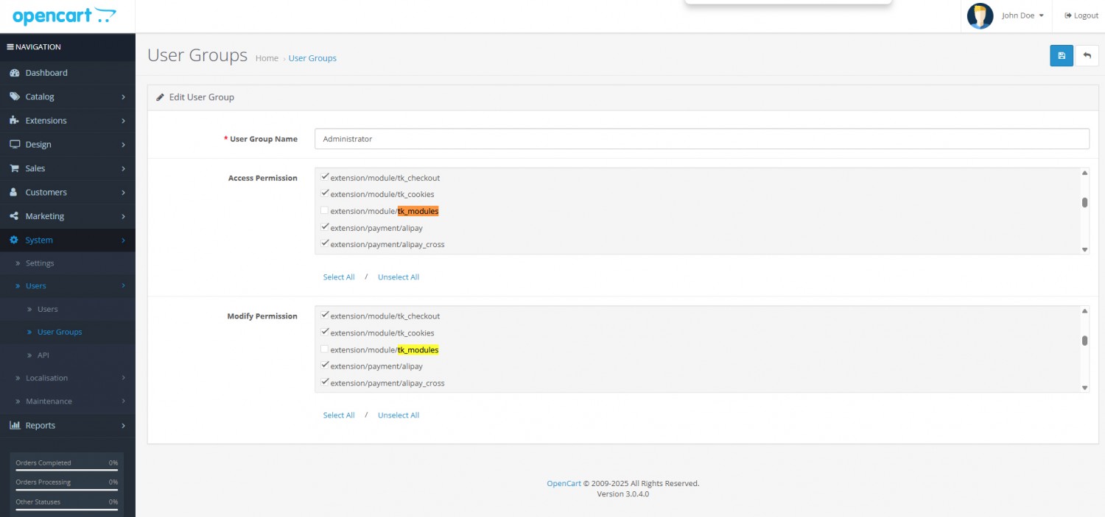Click Unselect All under Modify Permission

point(399,416)
